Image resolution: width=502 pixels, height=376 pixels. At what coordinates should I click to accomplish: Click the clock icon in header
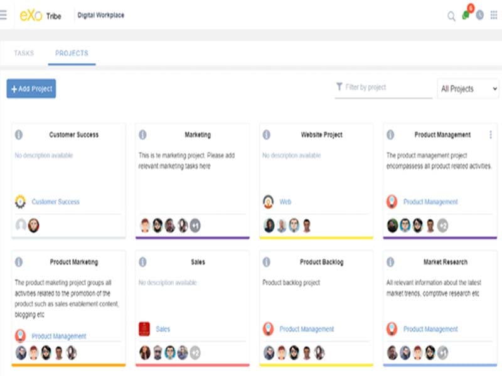pos(480,15)
